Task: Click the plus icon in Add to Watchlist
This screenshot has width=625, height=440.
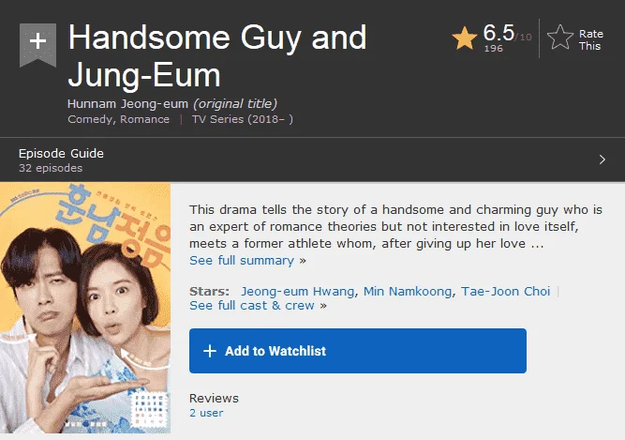Action: coord(210,351)
